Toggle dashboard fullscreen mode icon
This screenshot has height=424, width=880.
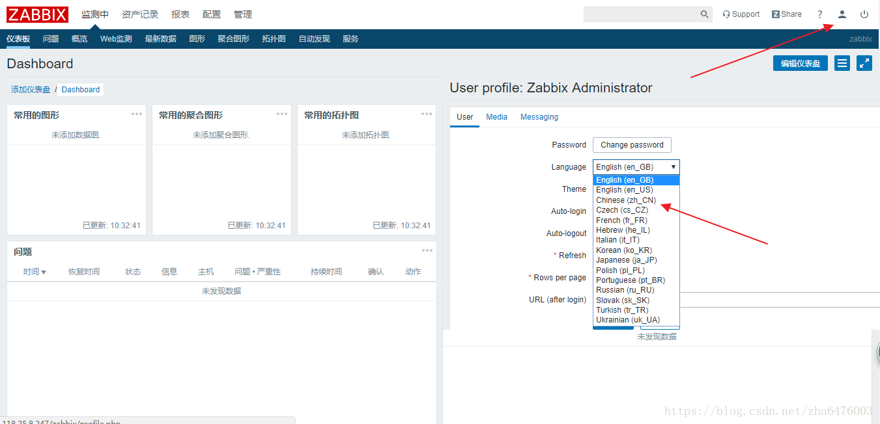(864, 63)
